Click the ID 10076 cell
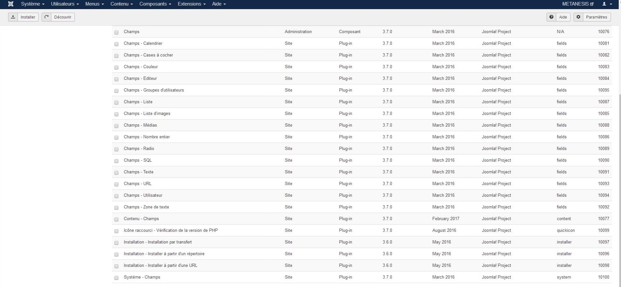This screenshot has height=287, width=621. point(603,31)
